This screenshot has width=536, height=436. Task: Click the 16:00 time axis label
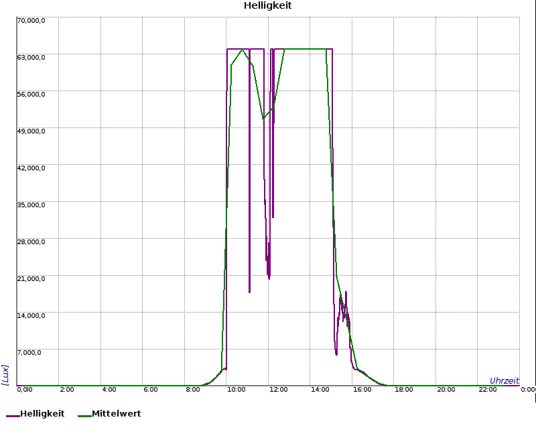362,390
